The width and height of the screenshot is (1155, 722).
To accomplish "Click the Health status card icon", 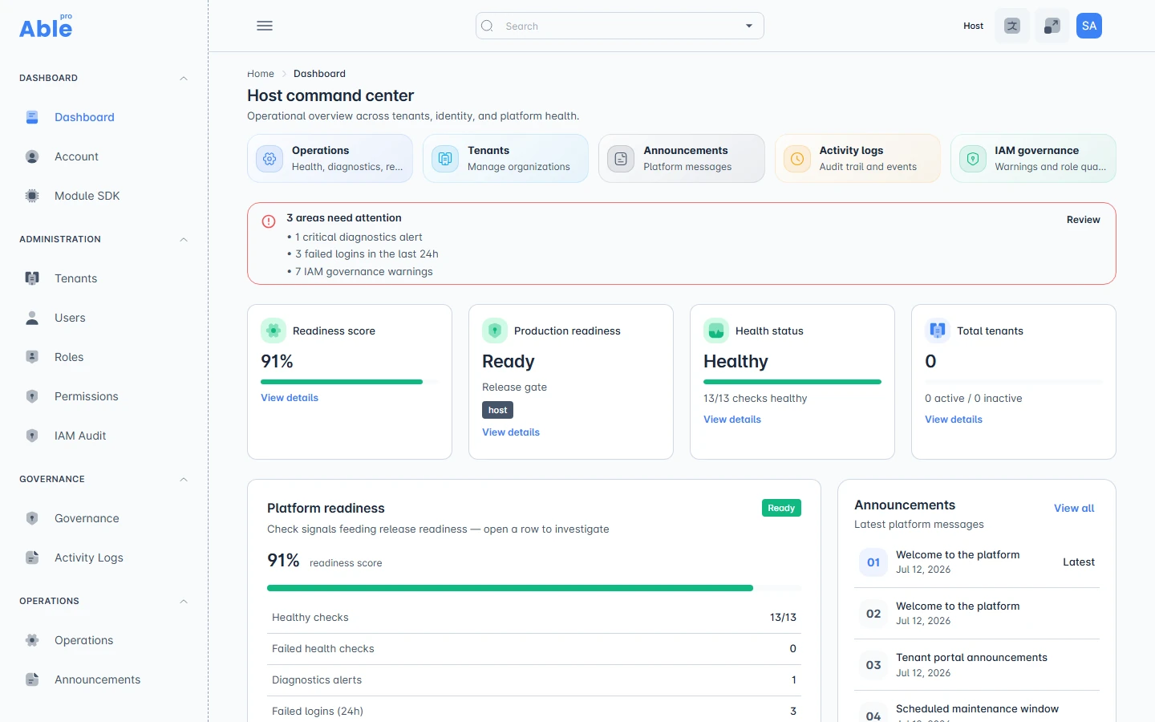I will pyautogui.click(x=716, y=331).
